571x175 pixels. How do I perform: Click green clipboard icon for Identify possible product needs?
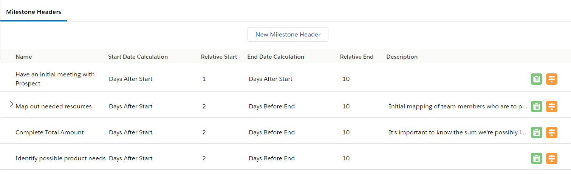tap(537, 158)
